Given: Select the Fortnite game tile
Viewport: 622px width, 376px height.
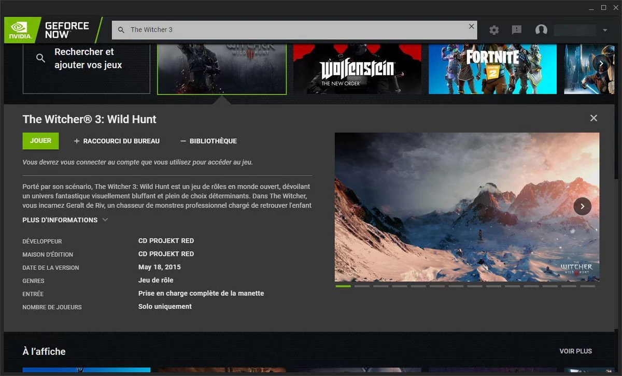Looking at the screenshot, I should click(x=492, y=69).
